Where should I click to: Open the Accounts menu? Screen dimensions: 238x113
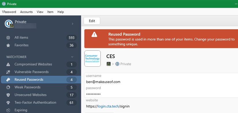click(27, 12)
